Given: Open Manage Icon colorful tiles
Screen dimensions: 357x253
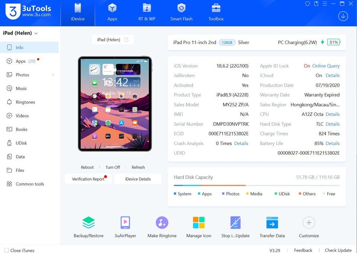Looking at the screenshot, I should [x=199, y=223].
